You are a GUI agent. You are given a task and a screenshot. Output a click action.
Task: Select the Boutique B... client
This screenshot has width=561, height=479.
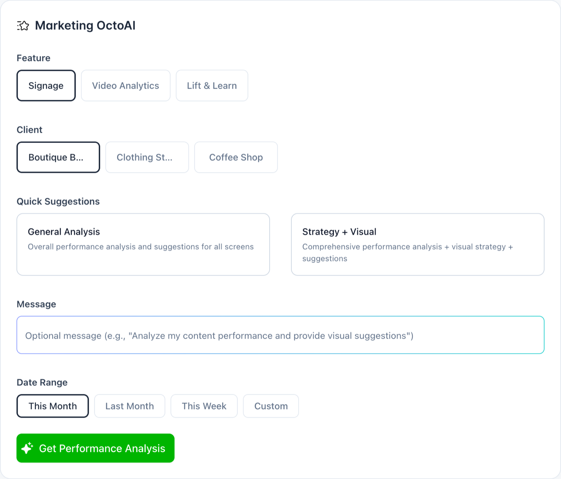pyautogui.click(x=58, y=157)
